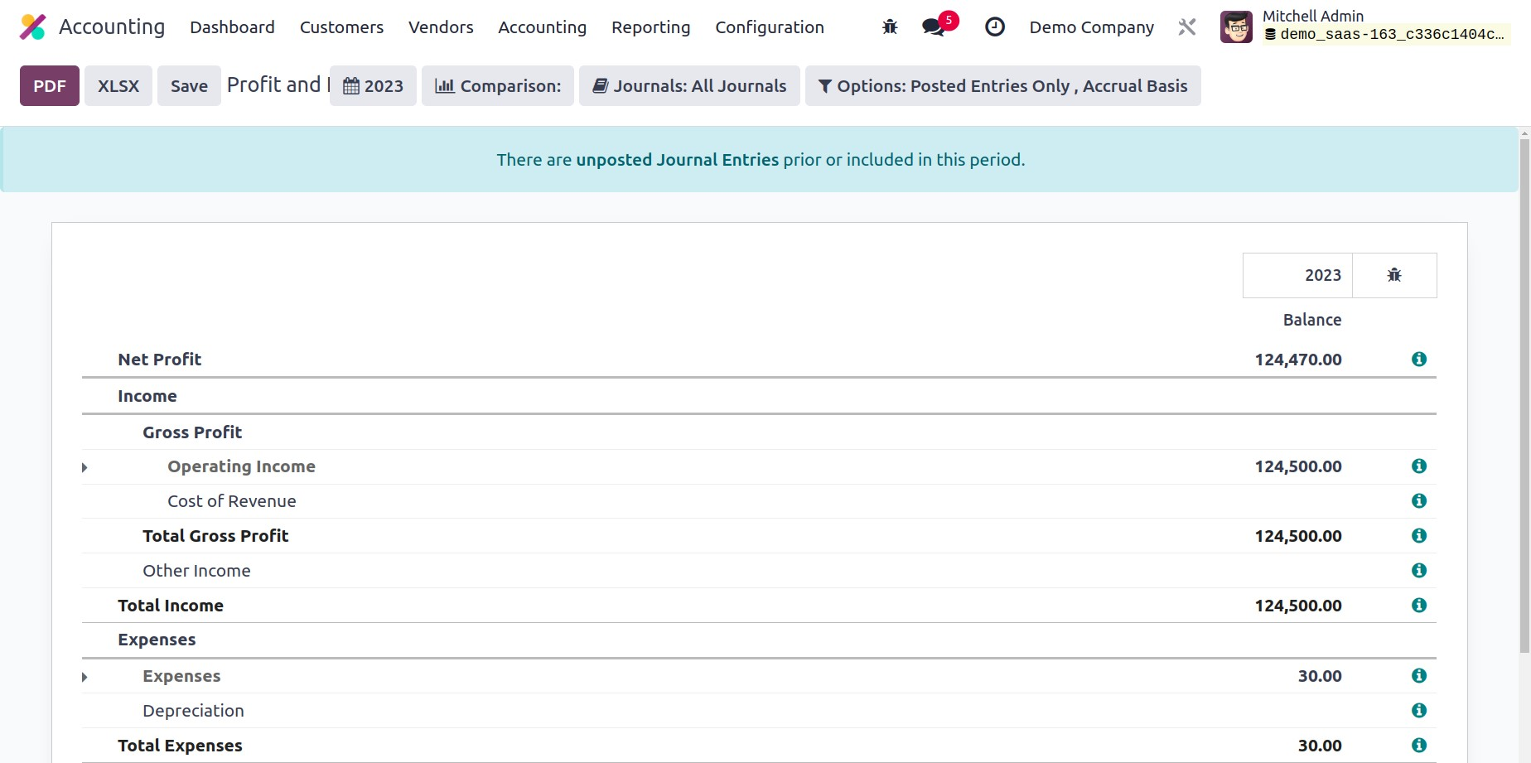This screenshot has width=1531, height=763.
Task: Click bug icon in the 2023 column header
Action: pyautogui.click(x=1394, y=275)
